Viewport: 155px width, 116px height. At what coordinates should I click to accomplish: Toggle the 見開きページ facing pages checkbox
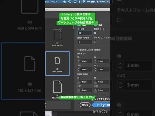[x=95, y=33]
